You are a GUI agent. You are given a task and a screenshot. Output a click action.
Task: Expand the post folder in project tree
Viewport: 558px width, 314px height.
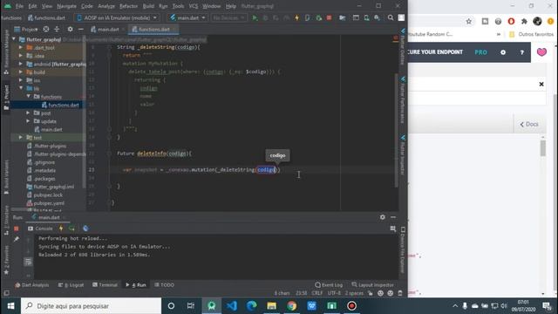pyautogui.click(x=28, y=113)
